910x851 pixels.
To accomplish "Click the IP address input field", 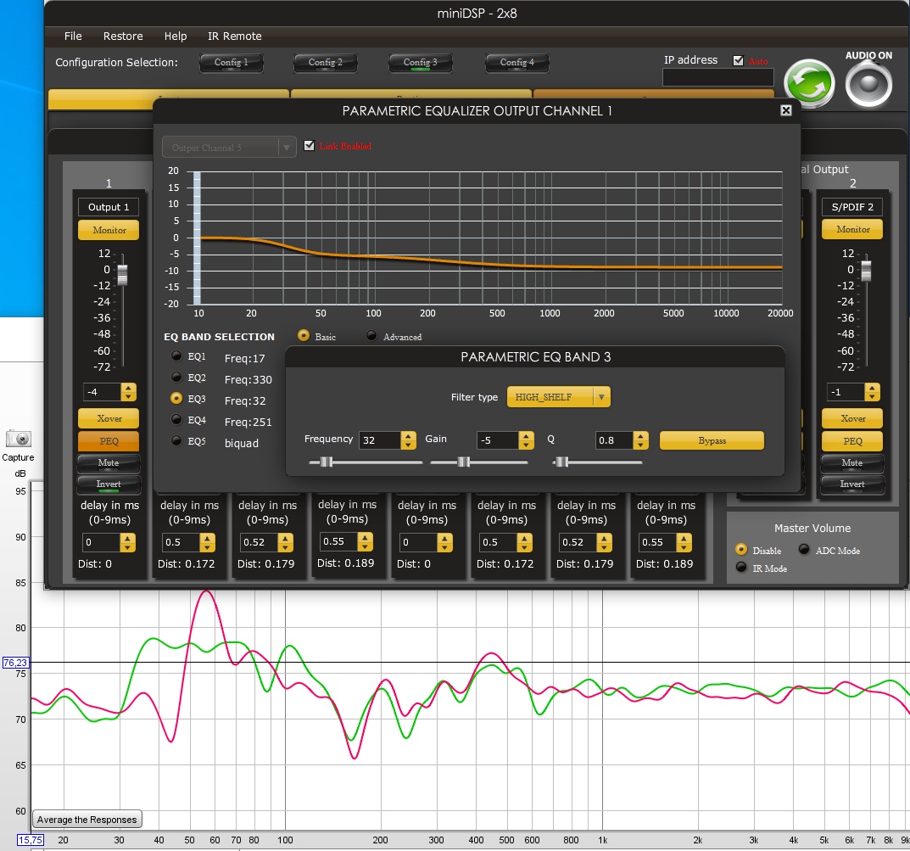I will (x=717, y=77).
